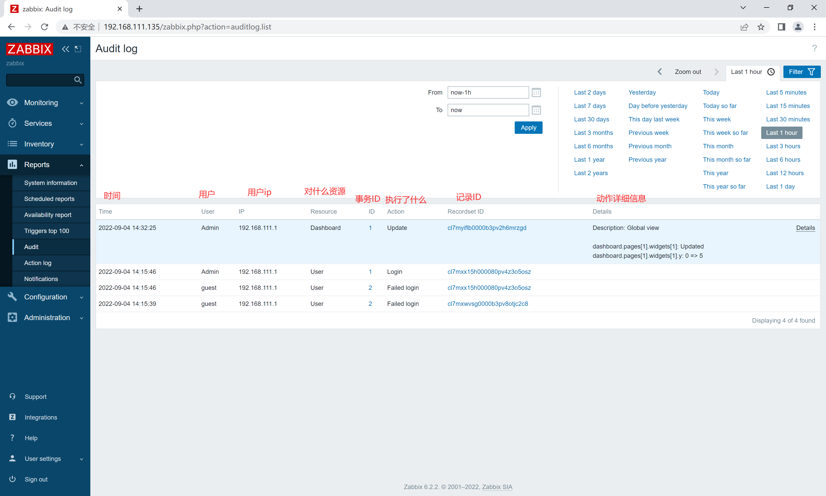Click the browser share icon

click(x=744, y=27)
